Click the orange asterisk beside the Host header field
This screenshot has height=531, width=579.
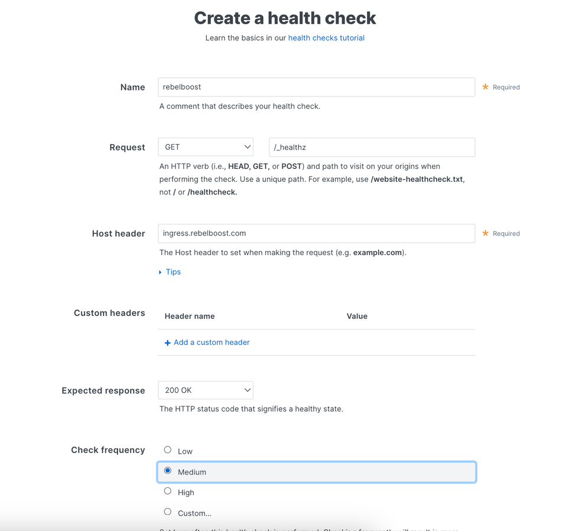[486, 233]
